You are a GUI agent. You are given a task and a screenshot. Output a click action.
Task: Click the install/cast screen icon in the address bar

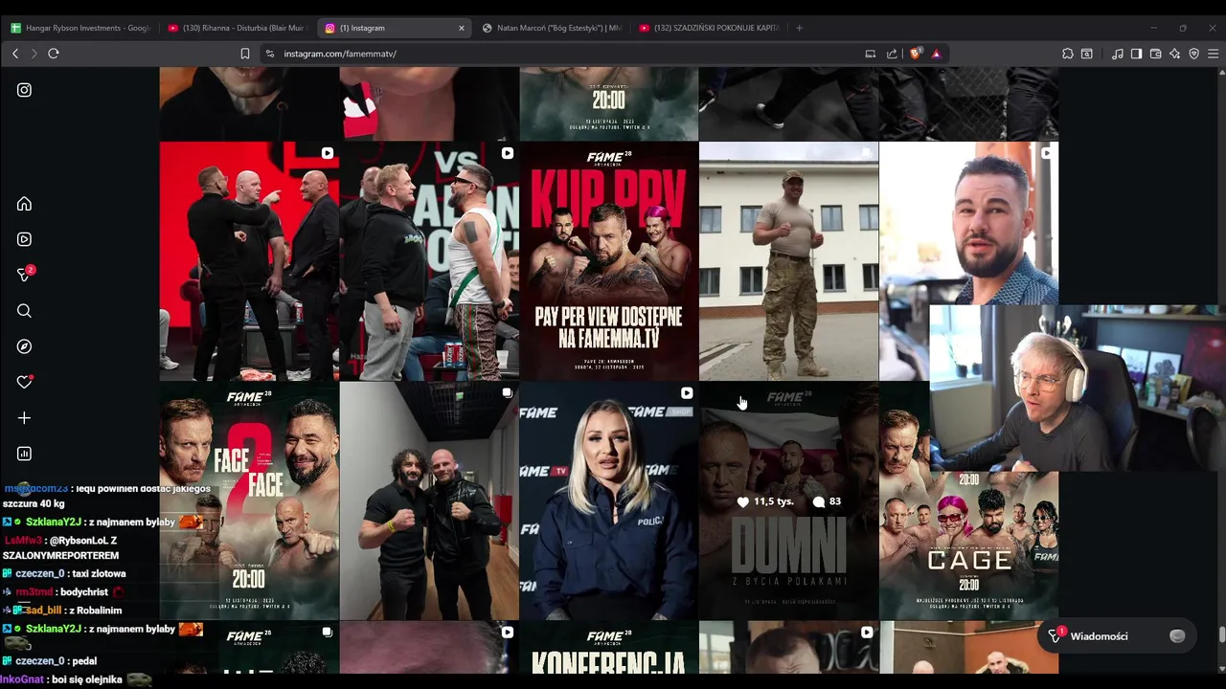[x=871, y=54]
